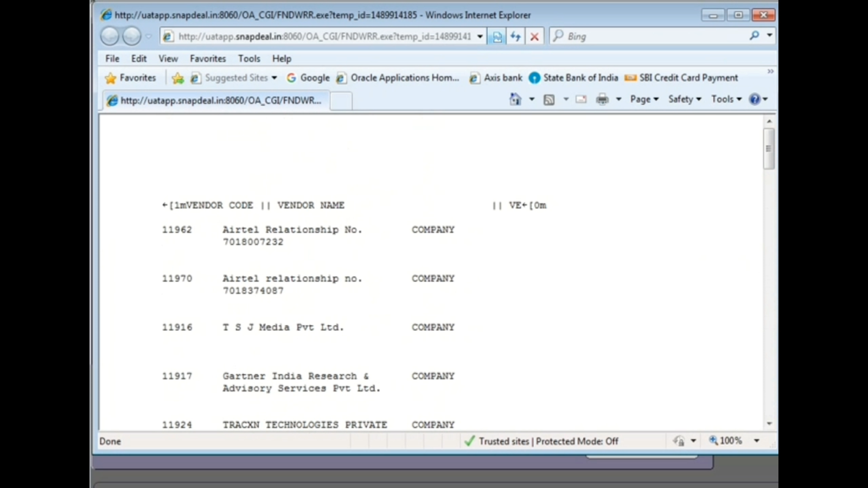Click the Refresh icon in address bar
The width and height of the screenshot is (868, 488).
click(x=515, y=36)
